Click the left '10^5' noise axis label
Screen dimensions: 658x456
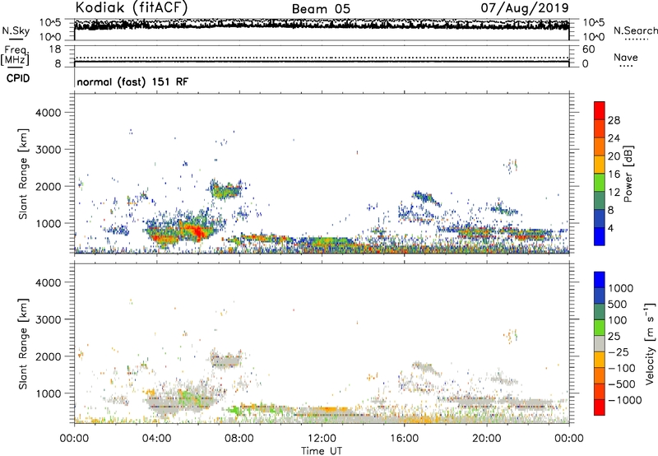[50, 23]
